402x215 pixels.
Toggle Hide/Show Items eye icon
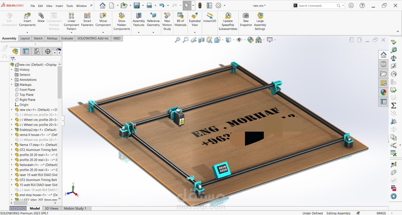point(239,40)
